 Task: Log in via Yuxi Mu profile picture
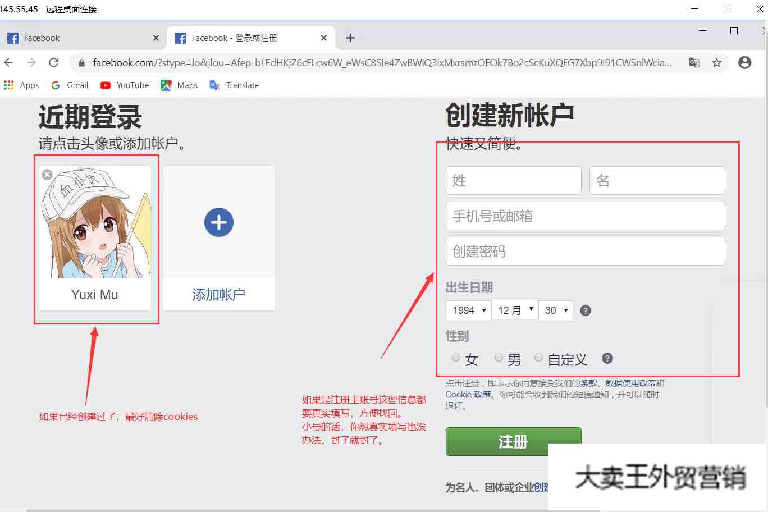[x=95, y=222]
